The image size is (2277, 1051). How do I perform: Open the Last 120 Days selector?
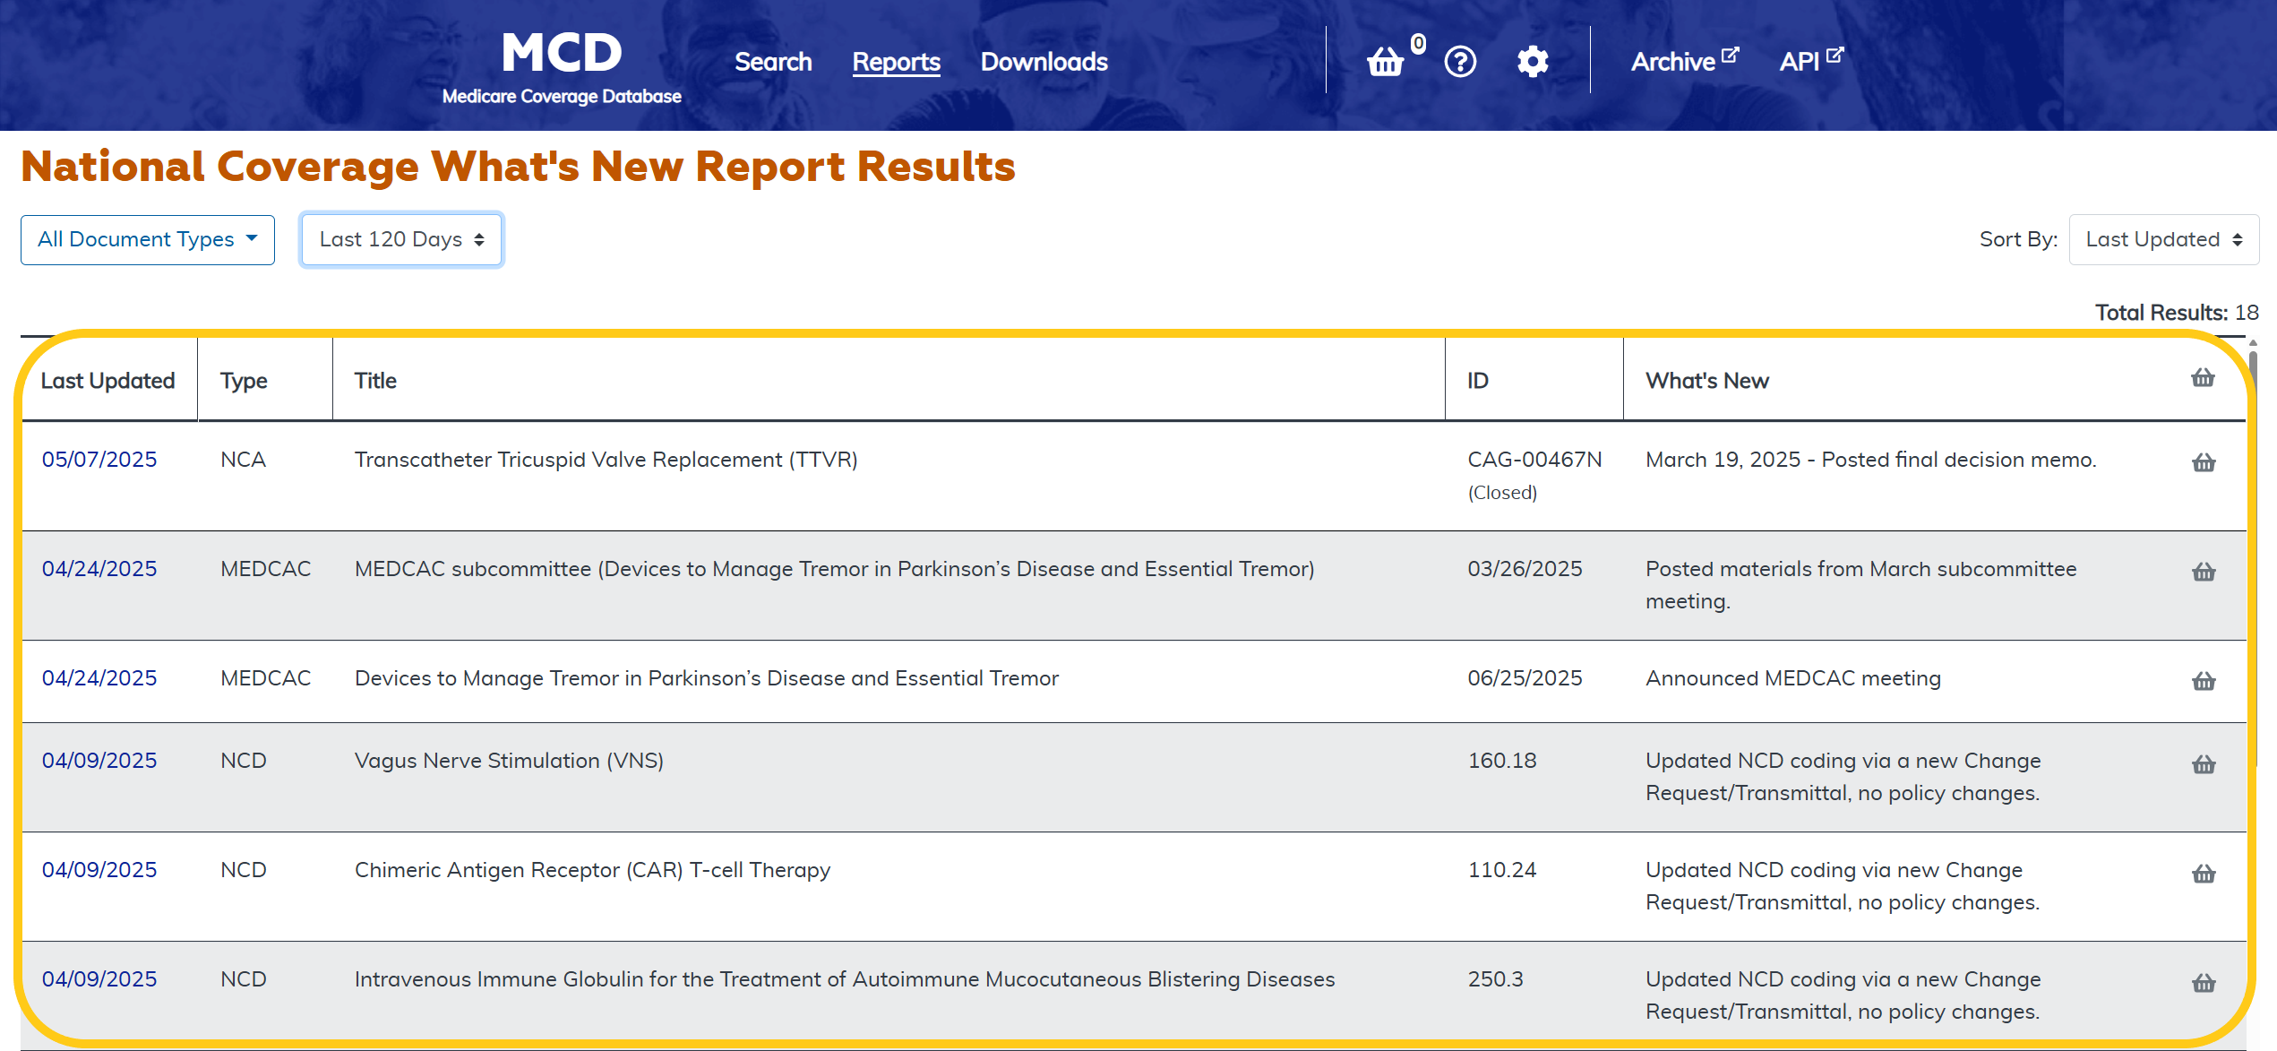[x=401, y=239]
